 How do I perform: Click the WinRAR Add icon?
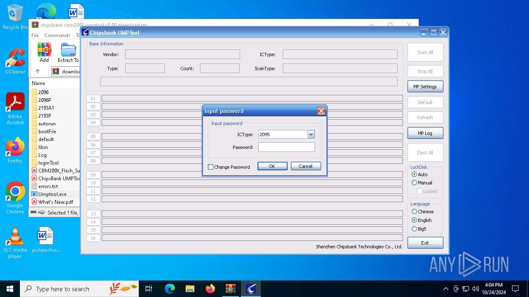[x=44, y=53]
